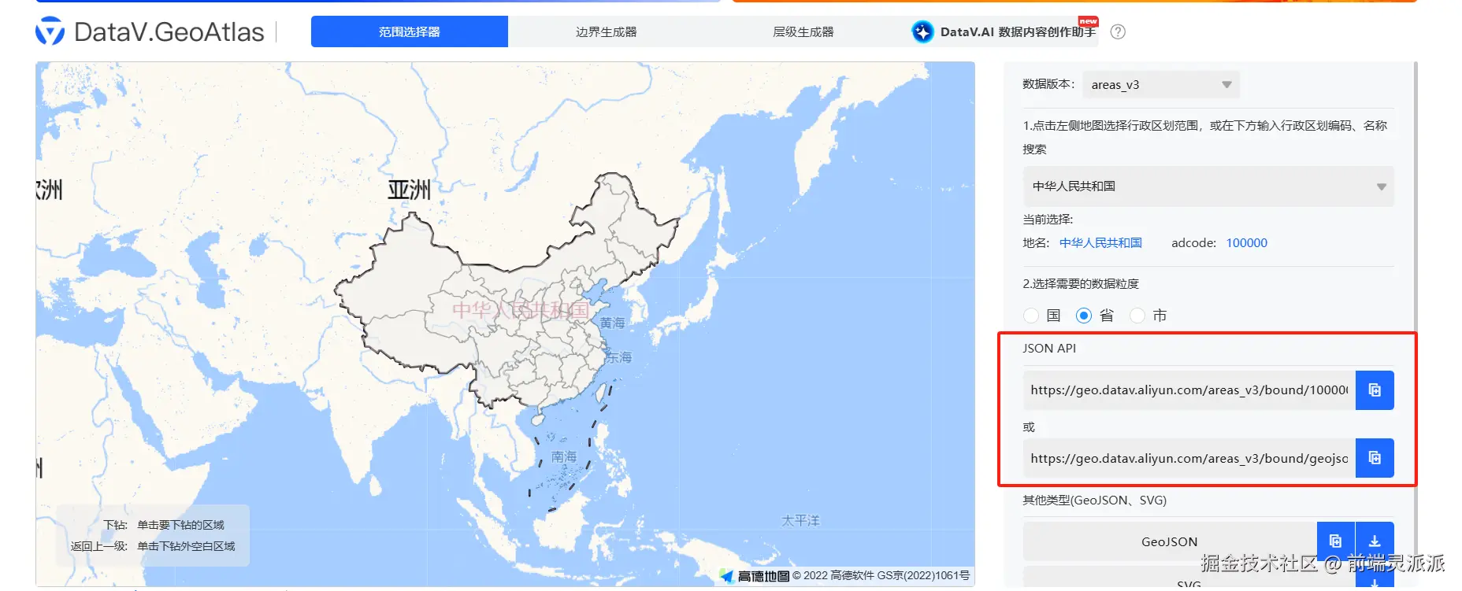Image resolution: width=1462 pixels, height=591 pixels.
Task: Click the DataV.AI star icon
Action: [x=922, y=31]
